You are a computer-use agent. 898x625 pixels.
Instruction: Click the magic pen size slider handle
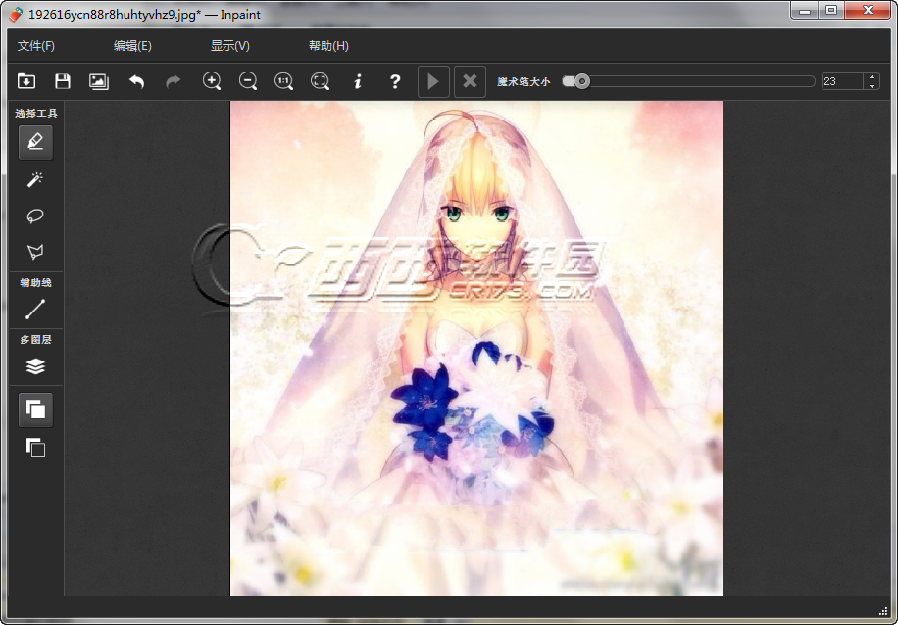582,81
